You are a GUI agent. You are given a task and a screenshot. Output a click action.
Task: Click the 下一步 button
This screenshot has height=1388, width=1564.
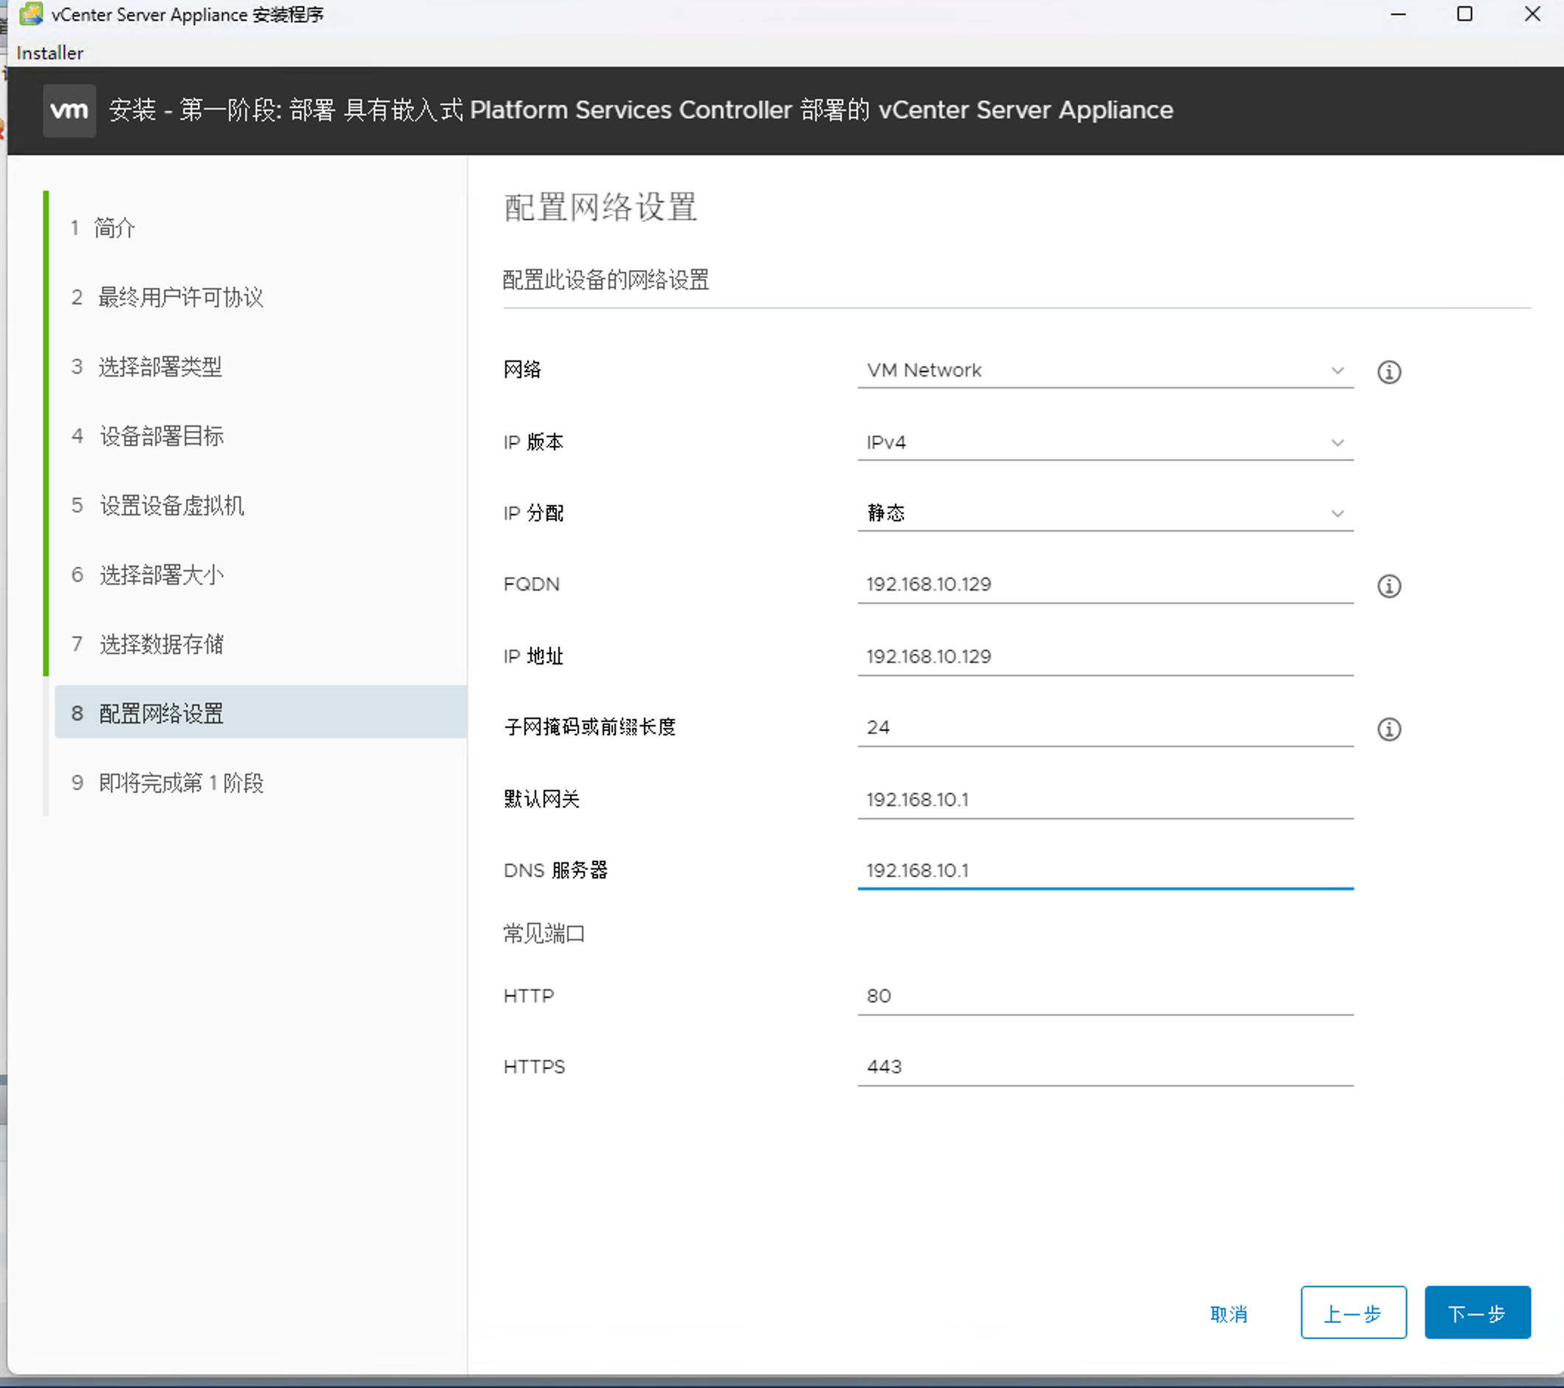pyautogui.click(x=1477, y=1313)
